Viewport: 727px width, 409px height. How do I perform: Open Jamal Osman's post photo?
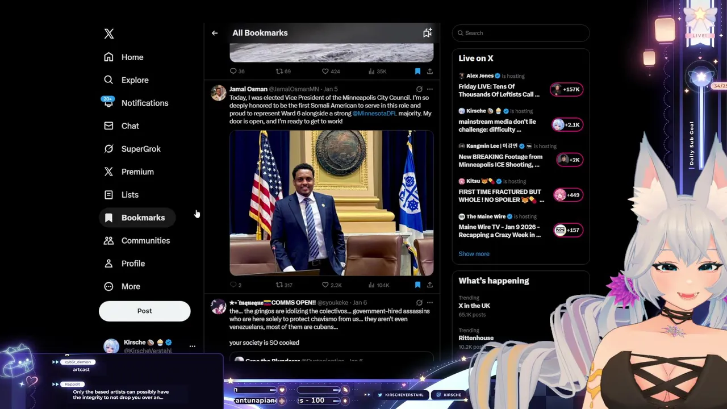(x=332, y=203)
